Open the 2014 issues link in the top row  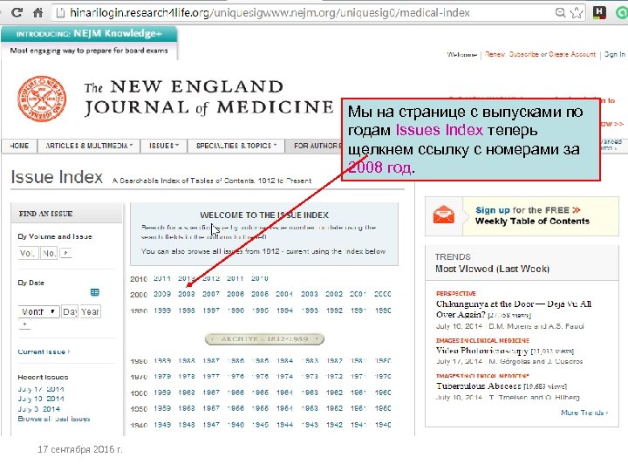(x=162, y=278)
